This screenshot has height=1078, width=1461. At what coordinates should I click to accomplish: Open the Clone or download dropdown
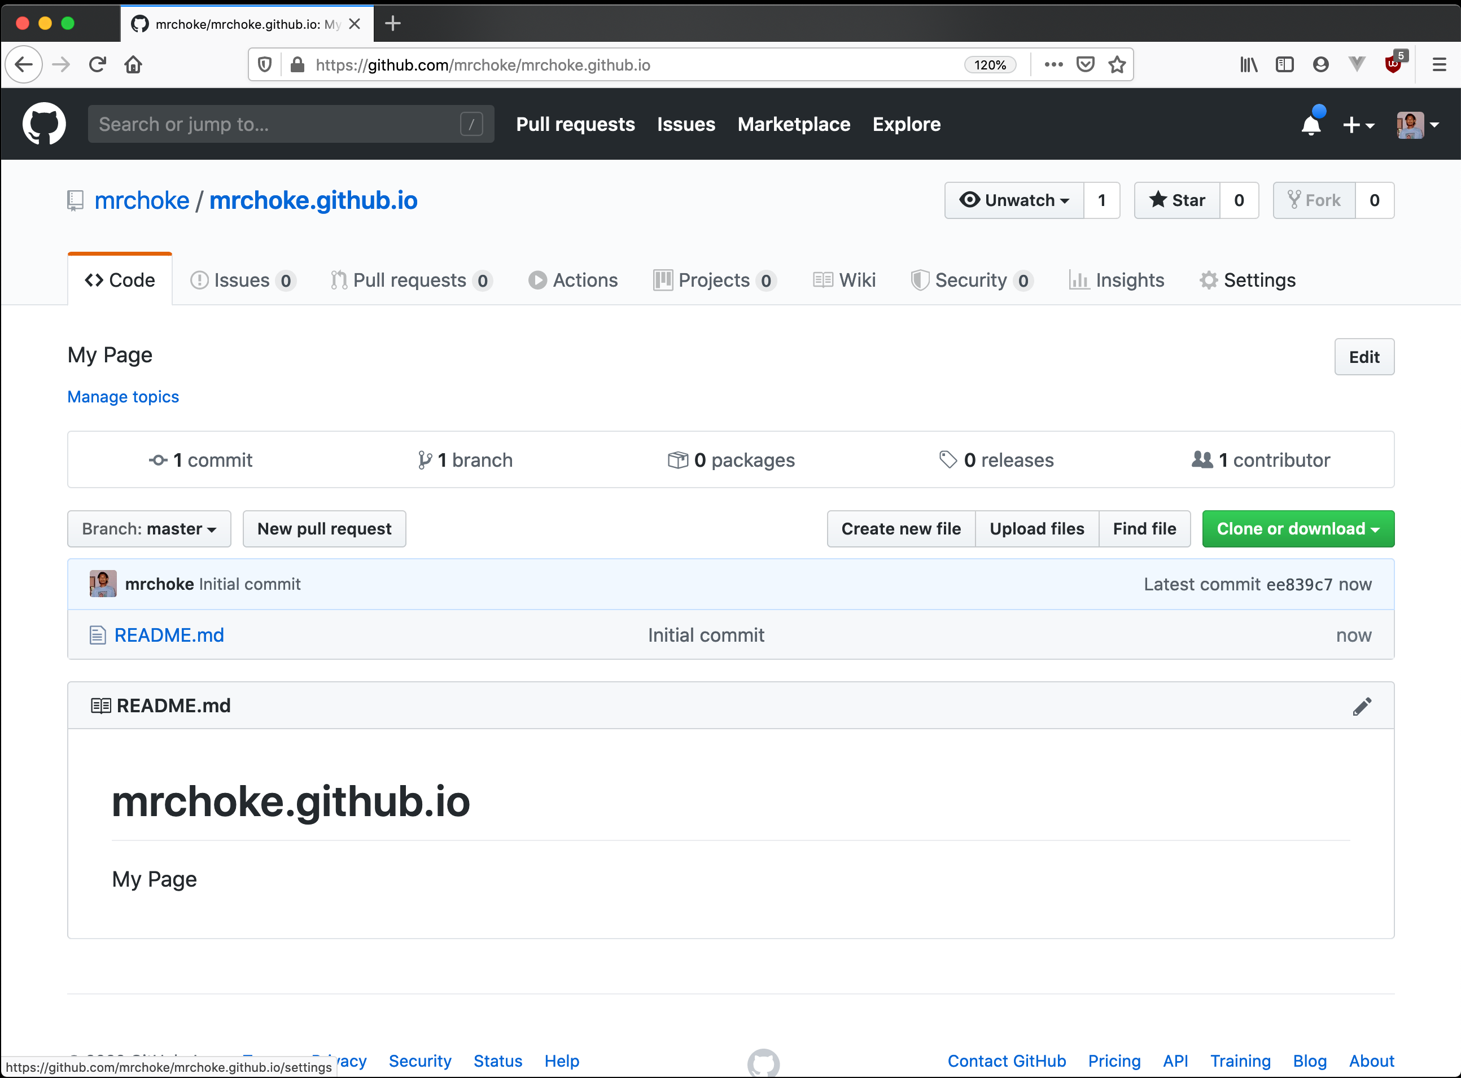(x=1297, y=529)
